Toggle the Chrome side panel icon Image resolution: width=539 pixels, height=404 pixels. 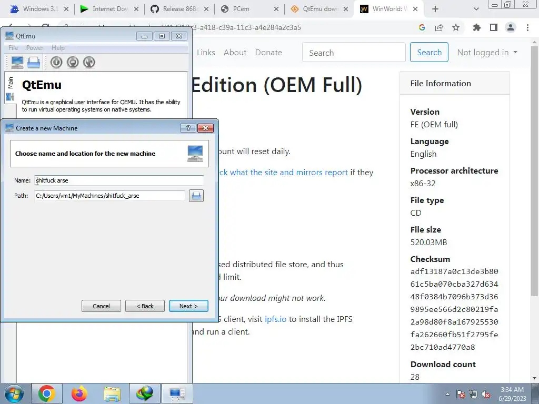click(x=494, y=27)
